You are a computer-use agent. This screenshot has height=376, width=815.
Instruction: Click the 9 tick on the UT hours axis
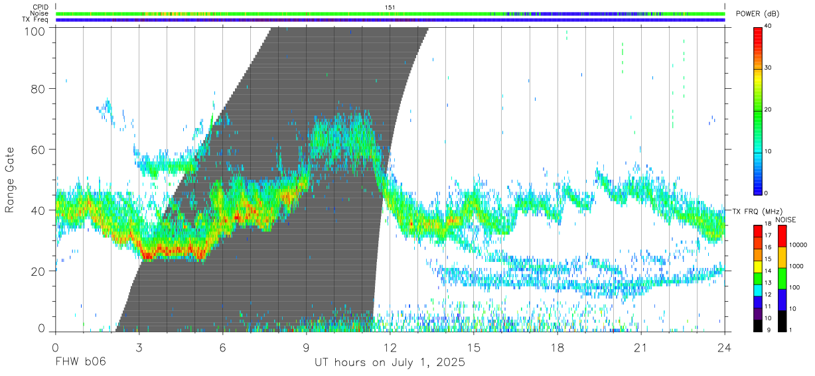pos(306,347)
